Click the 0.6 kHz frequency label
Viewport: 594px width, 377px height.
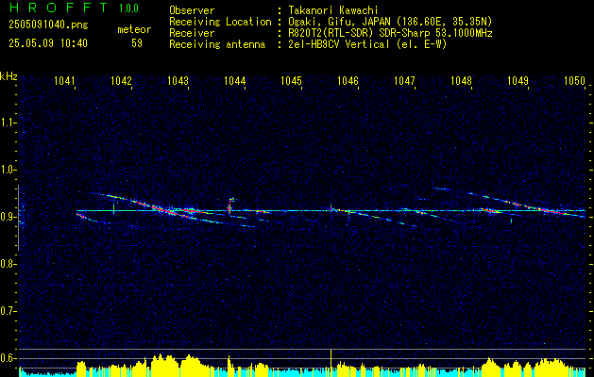(8, 358)
